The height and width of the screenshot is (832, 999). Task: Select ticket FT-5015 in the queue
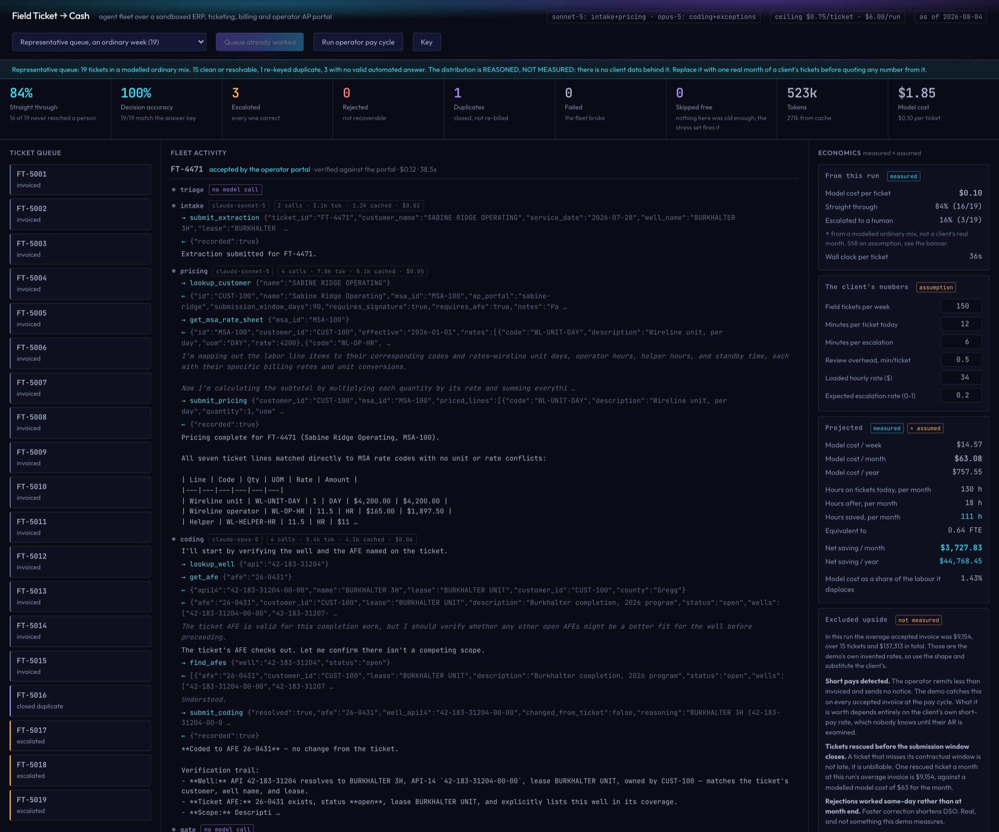[80, 665]
